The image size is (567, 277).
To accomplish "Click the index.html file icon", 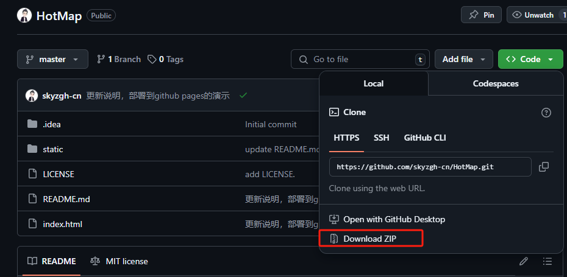I will pyautogui.click(x=32, y=223).
